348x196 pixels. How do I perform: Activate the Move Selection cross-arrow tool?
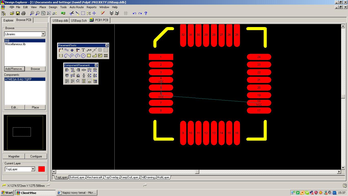tap(94, 13)
